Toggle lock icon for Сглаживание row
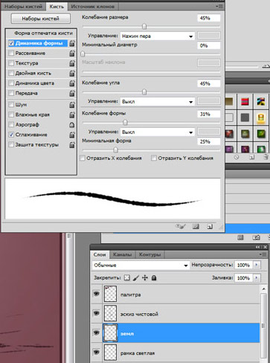The height and width of the screenshot is (363, 270). point(72,135)
